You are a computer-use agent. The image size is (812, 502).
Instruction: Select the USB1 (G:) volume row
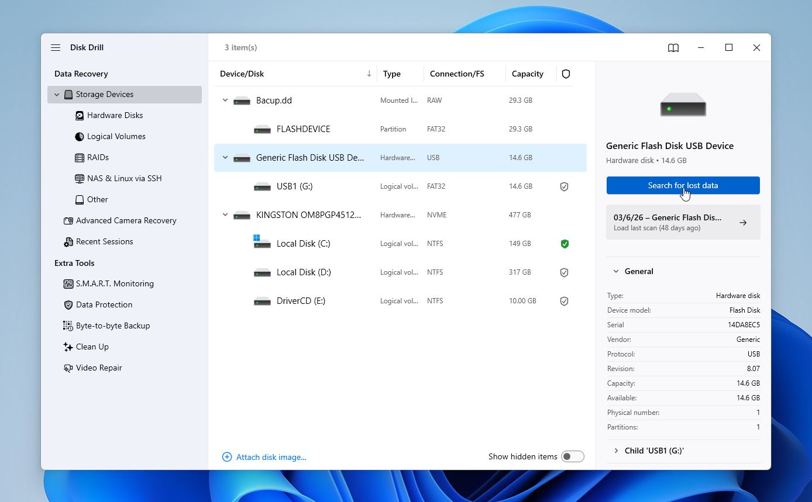400,186
